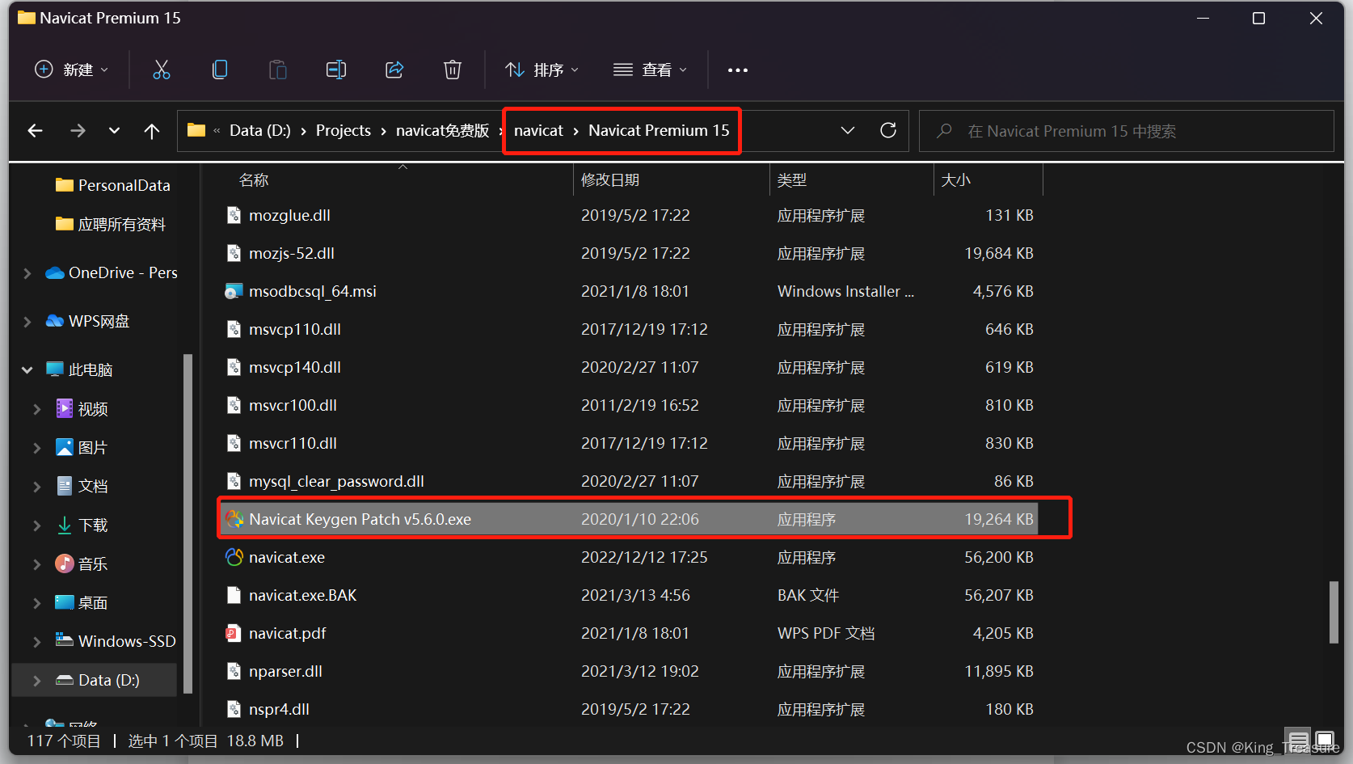This screenshot has height=764, width=1353.
Task: Open the three-dots more options menu
Action: pos(737,70)
